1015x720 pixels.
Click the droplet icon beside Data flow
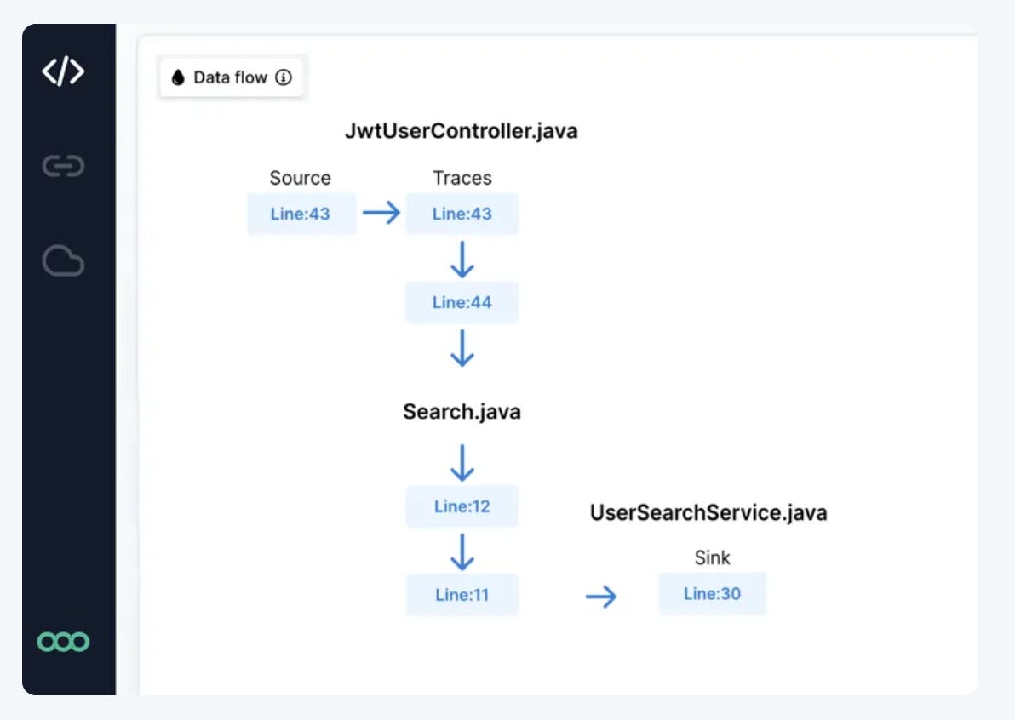point(178,77)
